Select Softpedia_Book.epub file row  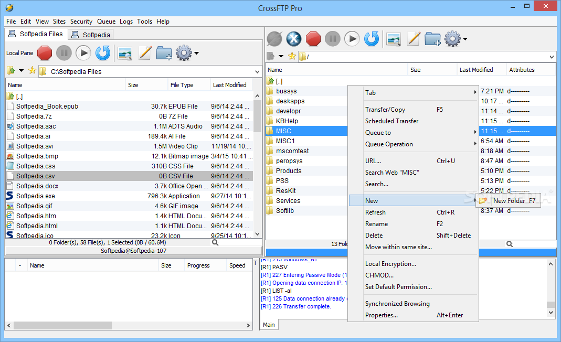pos(130,106)
